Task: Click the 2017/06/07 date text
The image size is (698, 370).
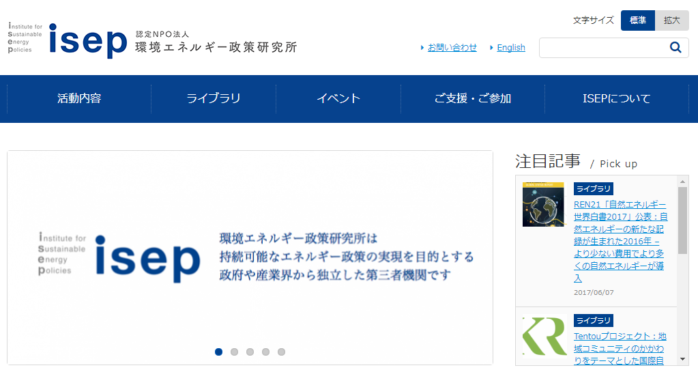Action: pyautogui.click(x=594, y=293)
